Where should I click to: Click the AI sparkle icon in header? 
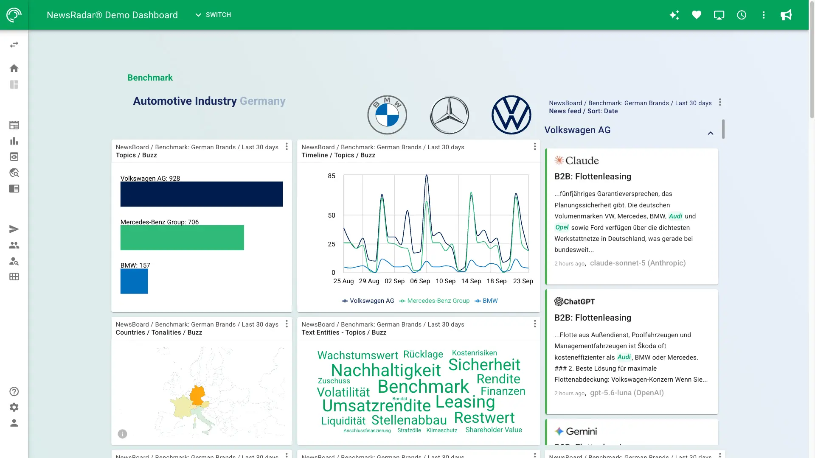[x=674, y=15]
